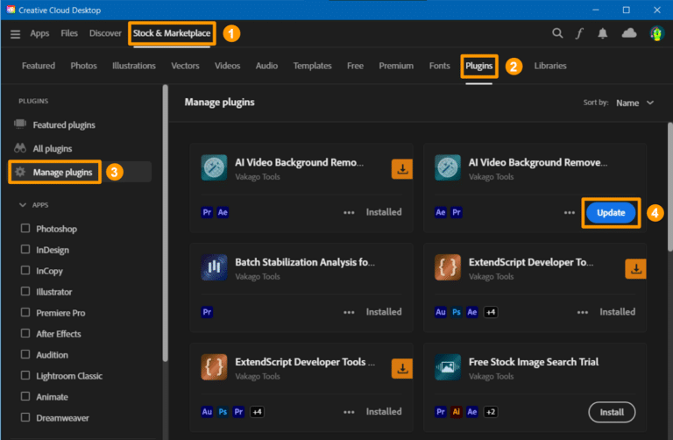Enable the InCopy filter checkbox

point(25,271)
